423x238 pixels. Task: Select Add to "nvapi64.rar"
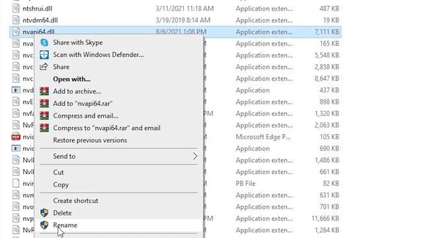[x=83, y=103]
